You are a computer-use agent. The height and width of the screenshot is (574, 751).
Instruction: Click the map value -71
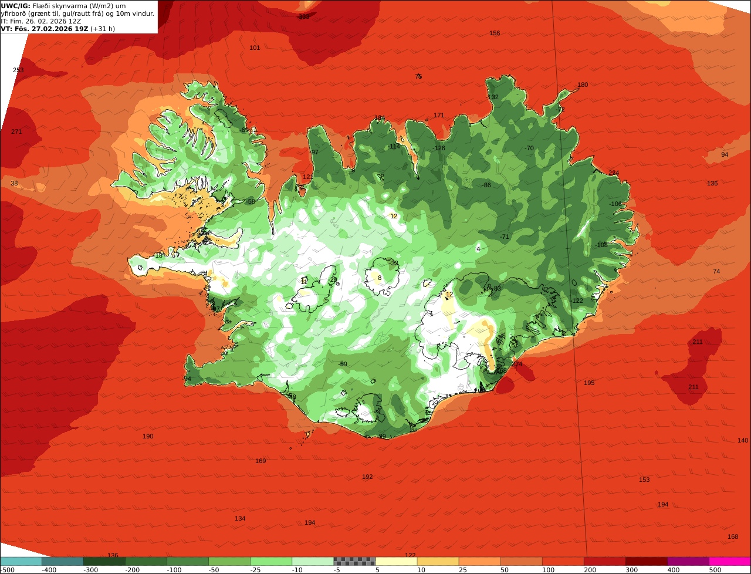505,237
